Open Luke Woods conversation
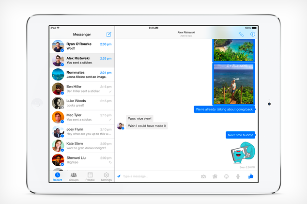This screenshot has height=204, width=307. point(82,103)
